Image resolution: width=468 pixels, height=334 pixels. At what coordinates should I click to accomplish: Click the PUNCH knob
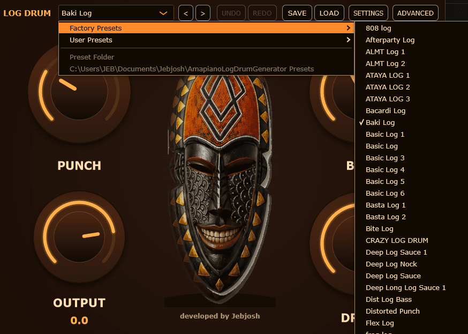[79, 93]
